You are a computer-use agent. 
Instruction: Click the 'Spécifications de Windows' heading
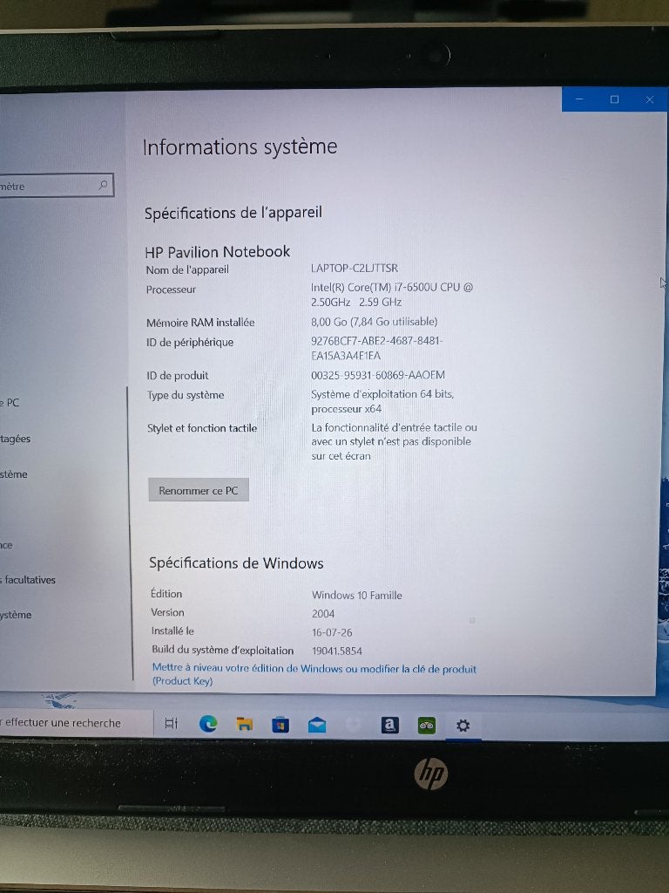click(x=236, y=563)
